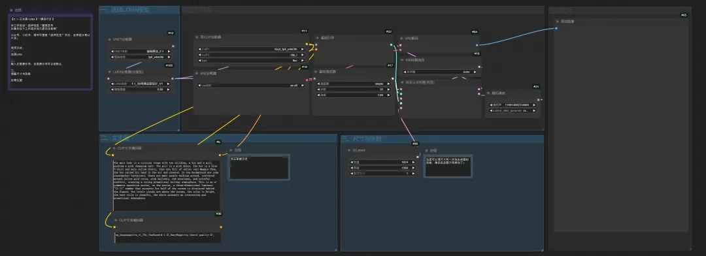Click the #65 badge on 预览图像 node
706x256 pixels.
click(x=684, y=15)
